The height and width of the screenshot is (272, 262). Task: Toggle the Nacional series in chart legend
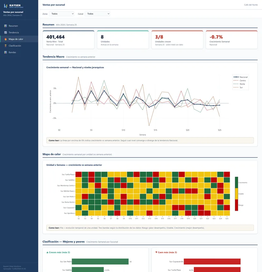(x=240, y=77)
